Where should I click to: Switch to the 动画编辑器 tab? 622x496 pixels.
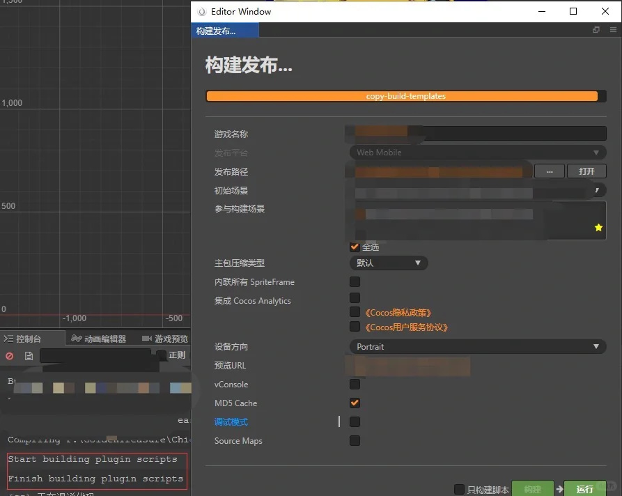(99, 339)
